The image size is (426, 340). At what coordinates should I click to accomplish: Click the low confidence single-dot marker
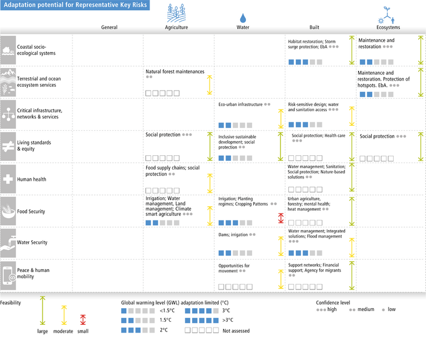click(384, 310)
